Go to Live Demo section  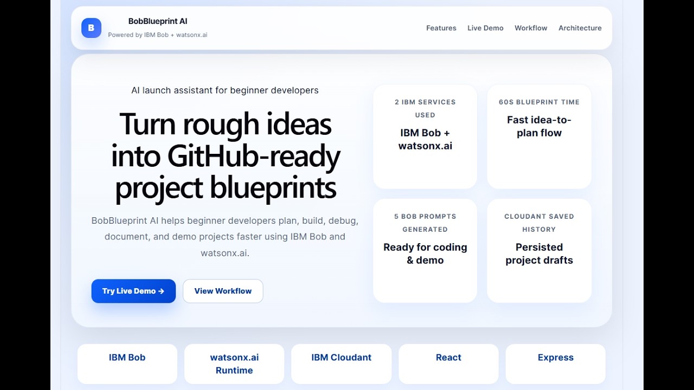click(x=485, y=28)
